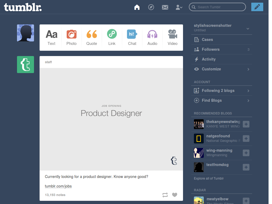Click the Followers people icon

[197, 49]
